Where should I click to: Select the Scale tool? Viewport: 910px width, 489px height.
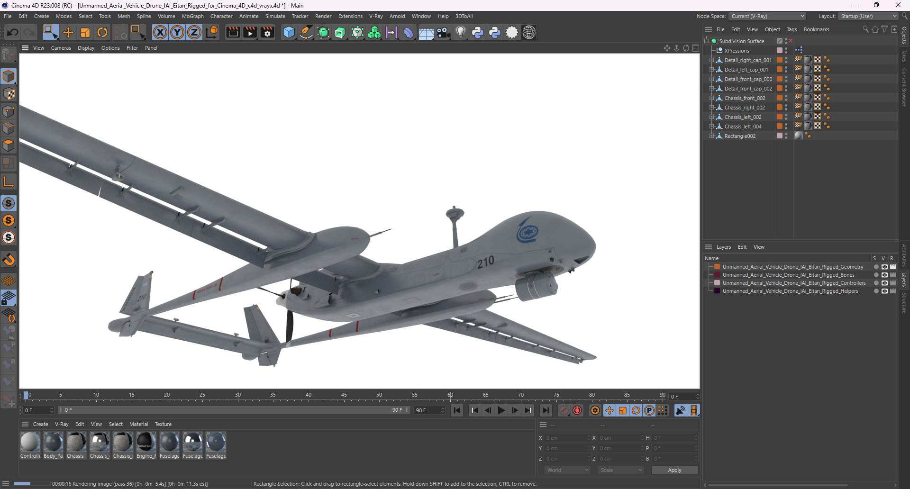85,32
